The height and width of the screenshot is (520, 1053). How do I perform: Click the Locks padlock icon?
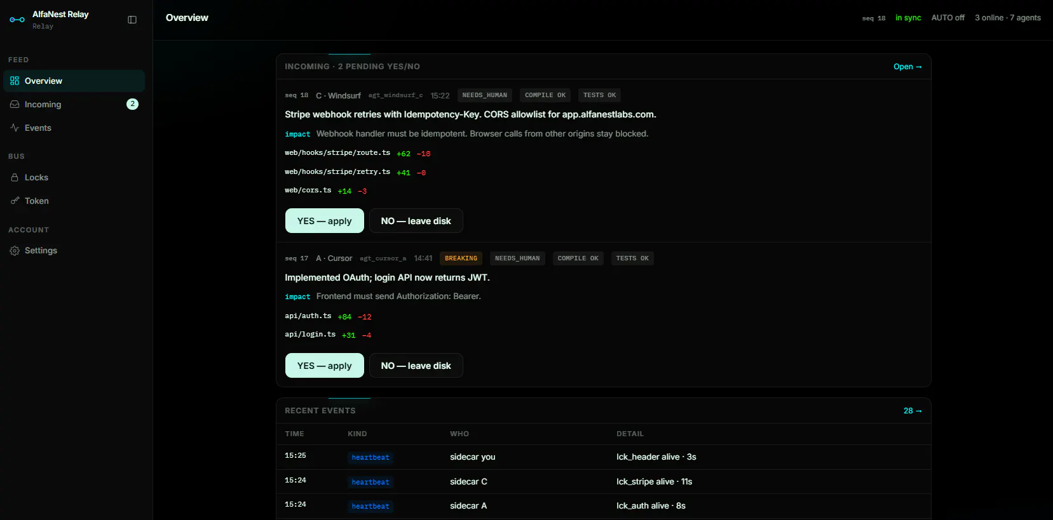(x=15, y=177)
